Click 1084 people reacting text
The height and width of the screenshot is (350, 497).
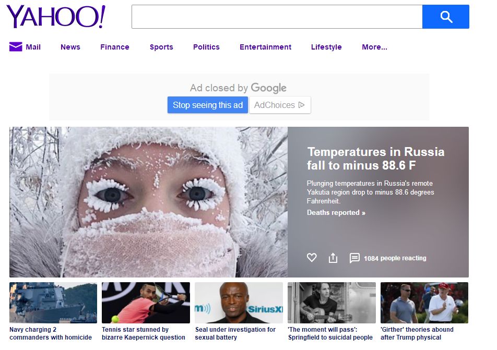(395, 258)
